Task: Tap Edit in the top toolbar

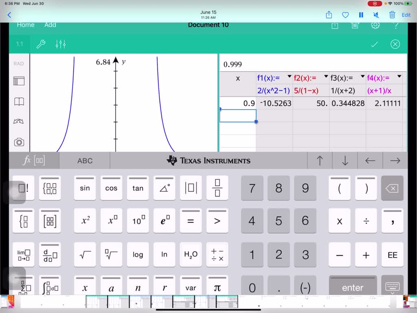Action: pyautogui.click(x=406, y=15)
